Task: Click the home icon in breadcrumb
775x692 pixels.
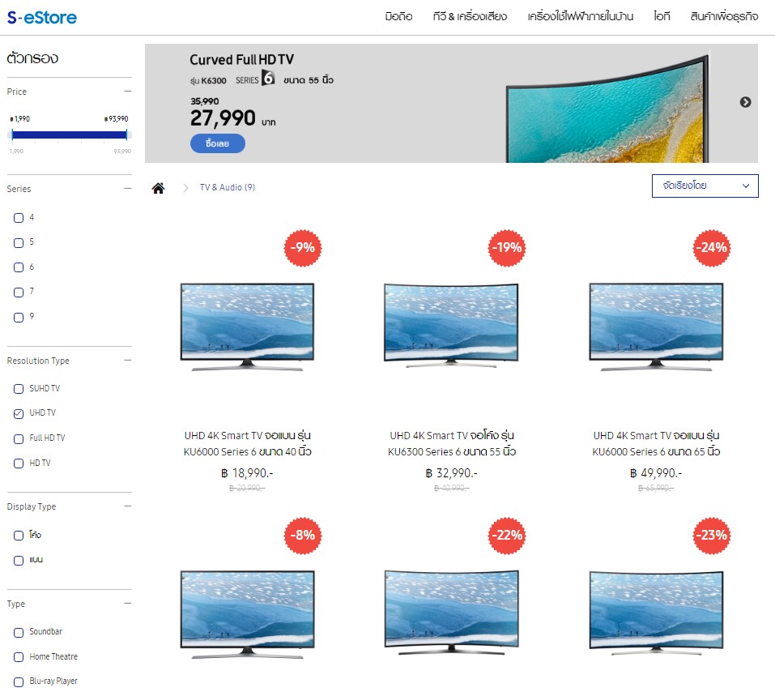Action: coord(158,188)
